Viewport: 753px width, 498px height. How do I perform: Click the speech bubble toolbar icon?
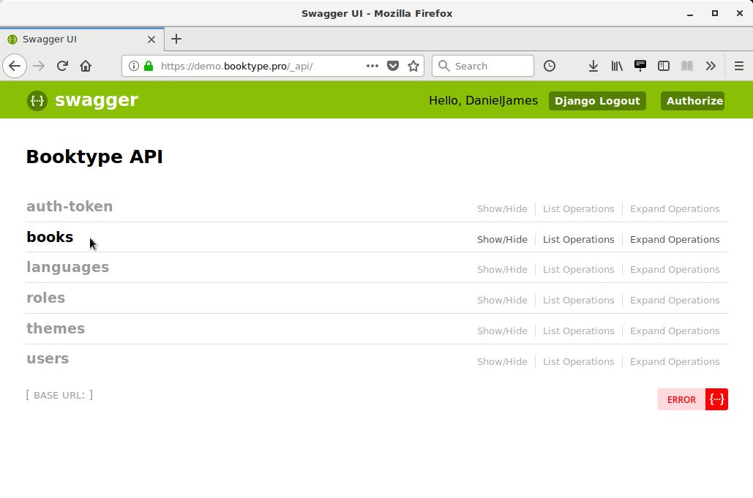click(x=640, y=66)
